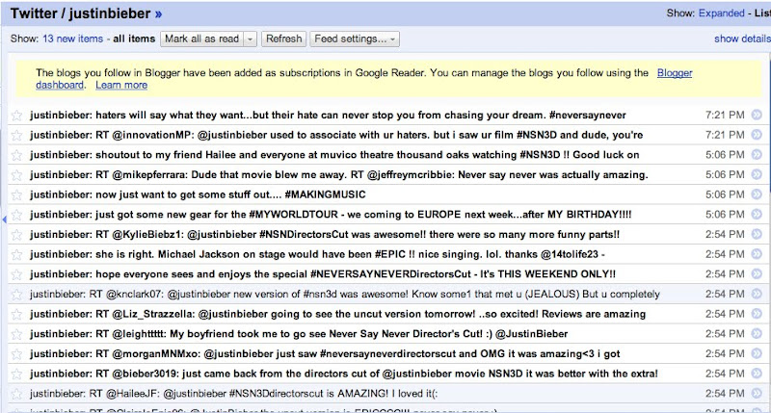Refresh the feed
Screen dimensions: 771x413
pyautogui.click(x=283, y=39)
